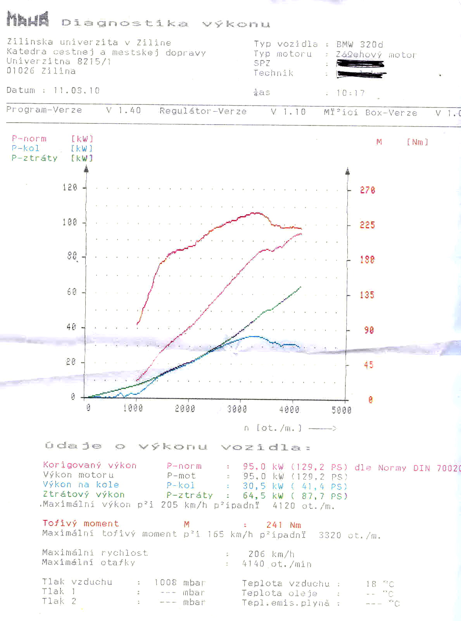The image size is (461, 621).
Task: Click the wheel power value 30,5 kW
Action: (263, 486)
